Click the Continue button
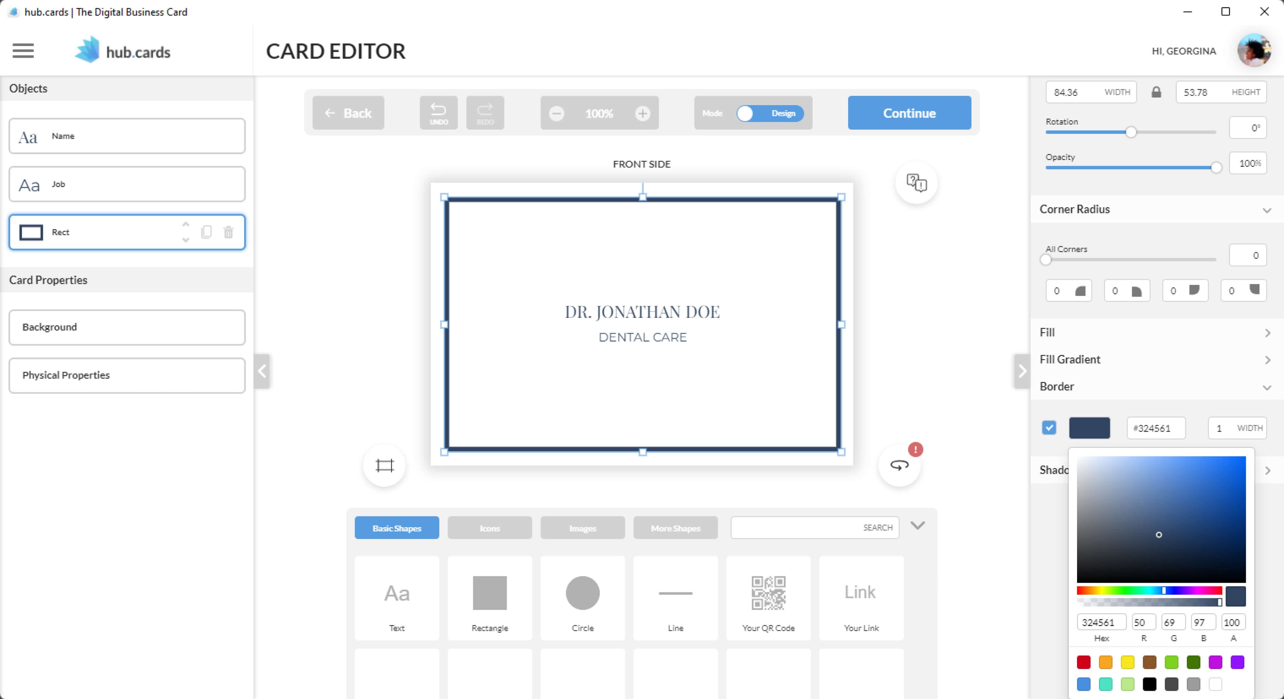 [x=909, y=113]
